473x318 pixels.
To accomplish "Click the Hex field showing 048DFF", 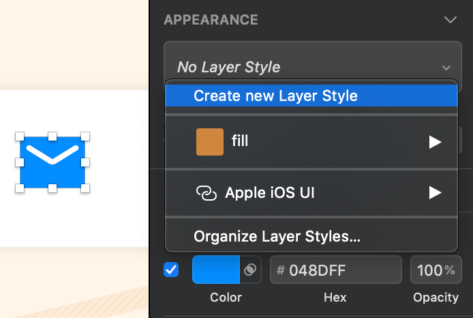I will (335, 270).
